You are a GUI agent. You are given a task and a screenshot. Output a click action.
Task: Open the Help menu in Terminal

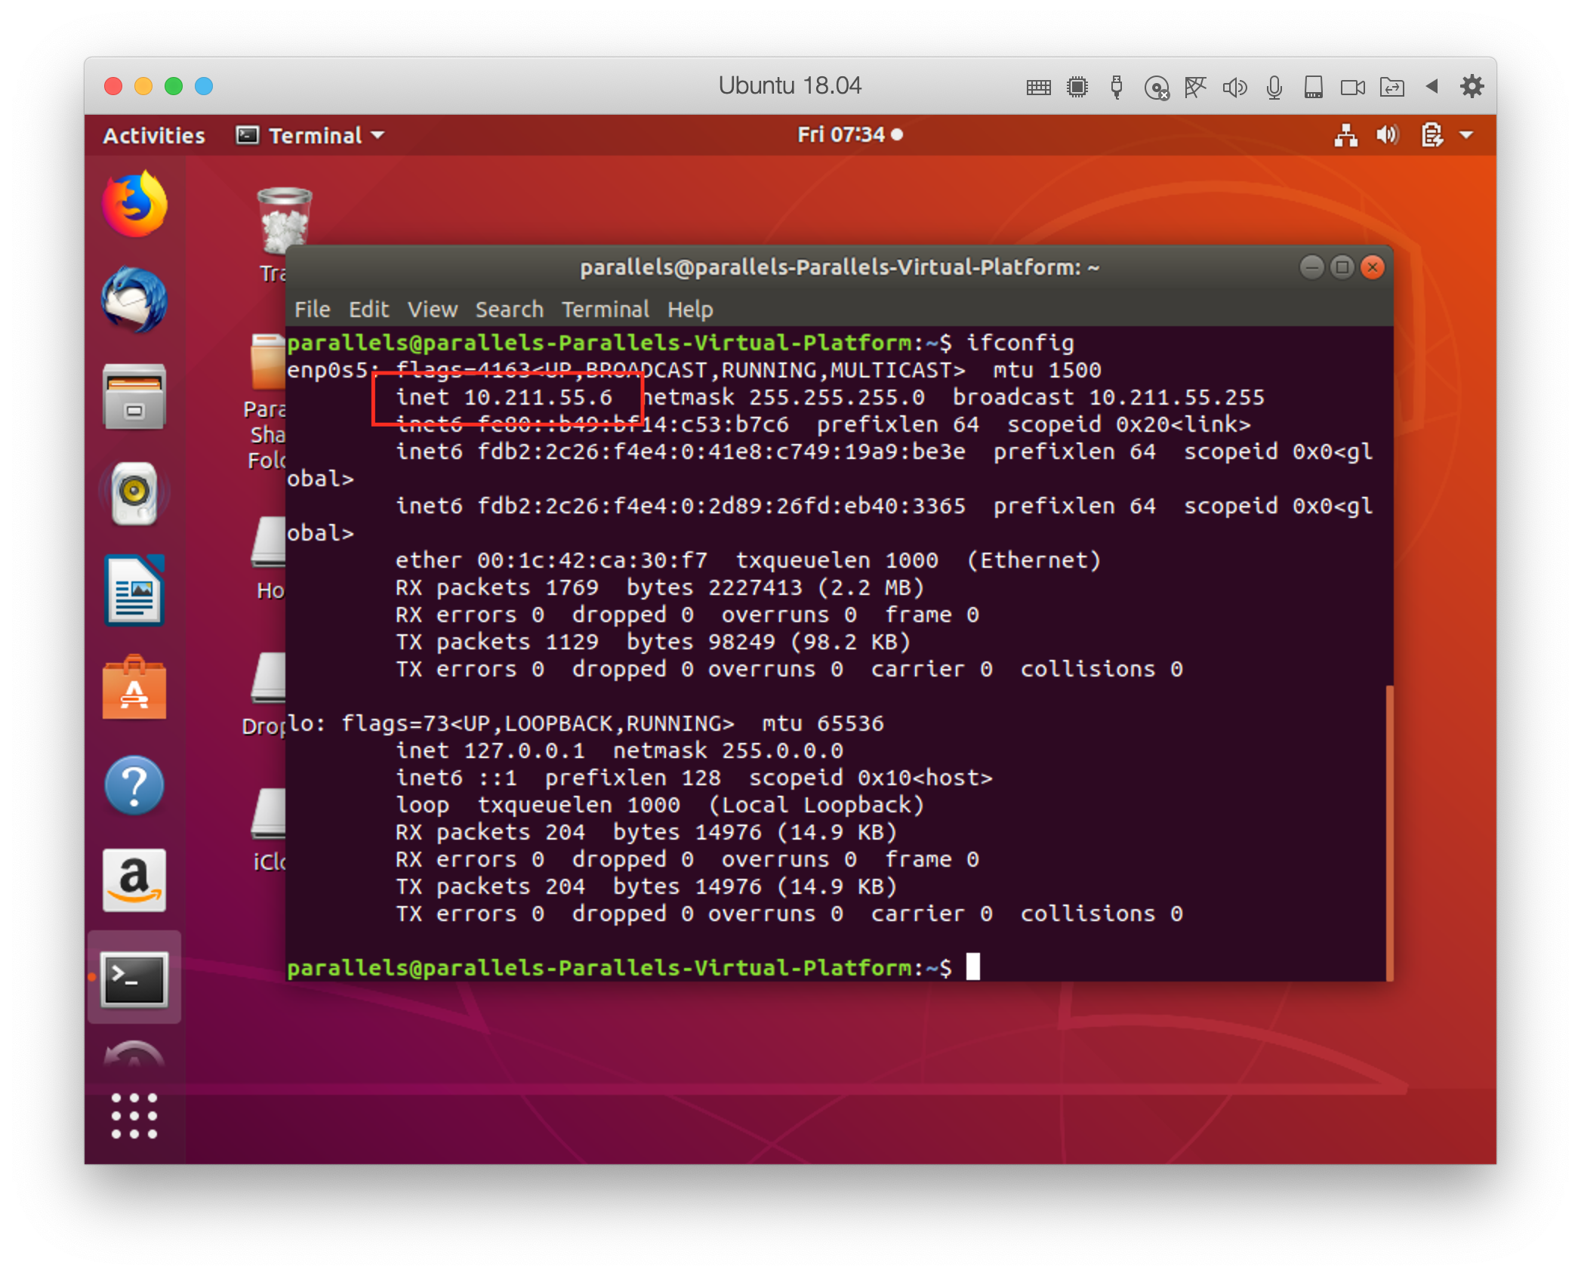click(x=690, y=310)
